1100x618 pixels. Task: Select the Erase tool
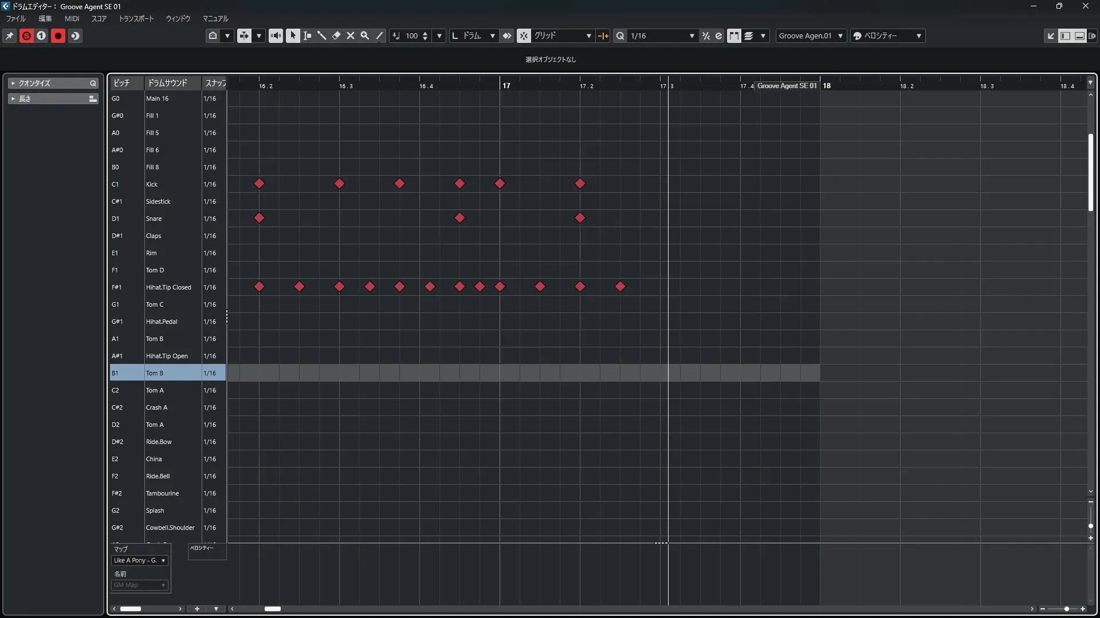(336, 35)
